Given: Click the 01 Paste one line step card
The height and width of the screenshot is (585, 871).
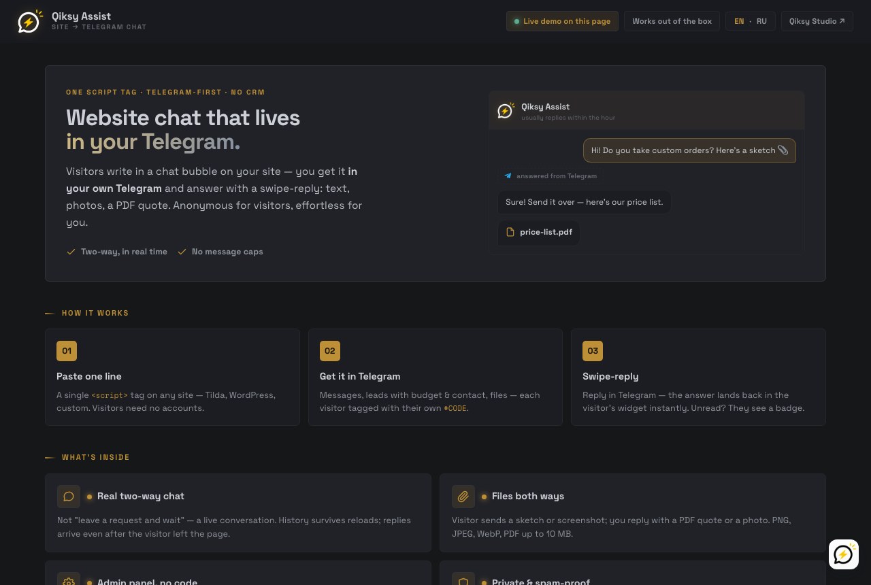Looking at the screenshot, I should click(x=172, y=378).
